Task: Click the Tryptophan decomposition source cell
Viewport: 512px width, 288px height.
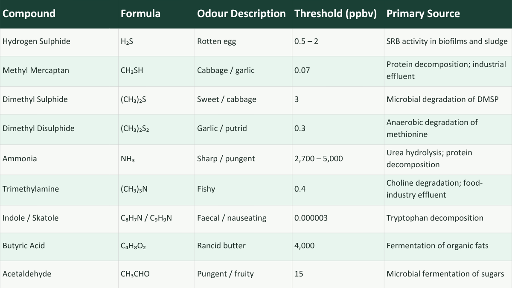Action: 435,218
